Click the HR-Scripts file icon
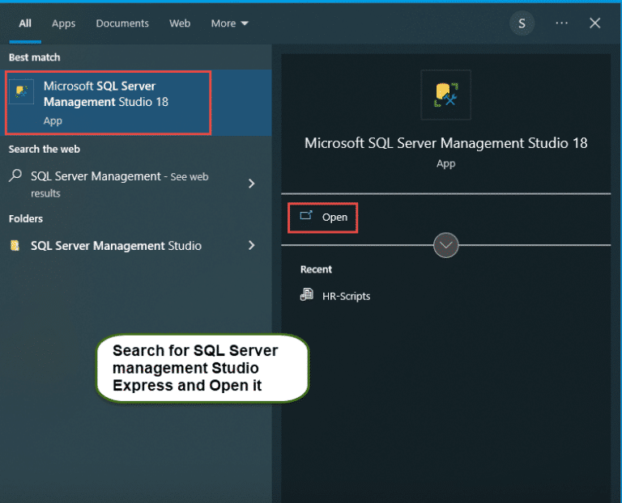 (307, 295)
